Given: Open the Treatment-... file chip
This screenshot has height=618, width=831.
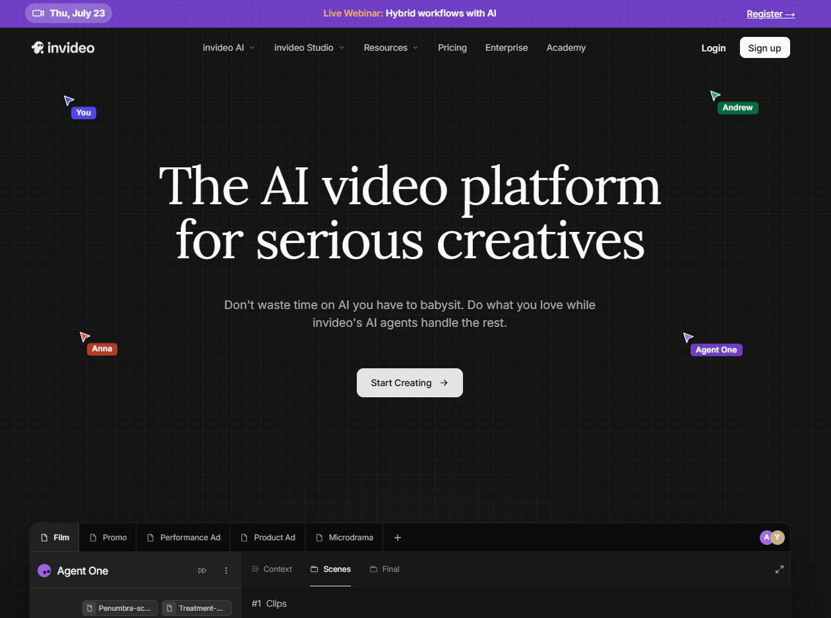Looking at the screenshot, I should [197, 608].
